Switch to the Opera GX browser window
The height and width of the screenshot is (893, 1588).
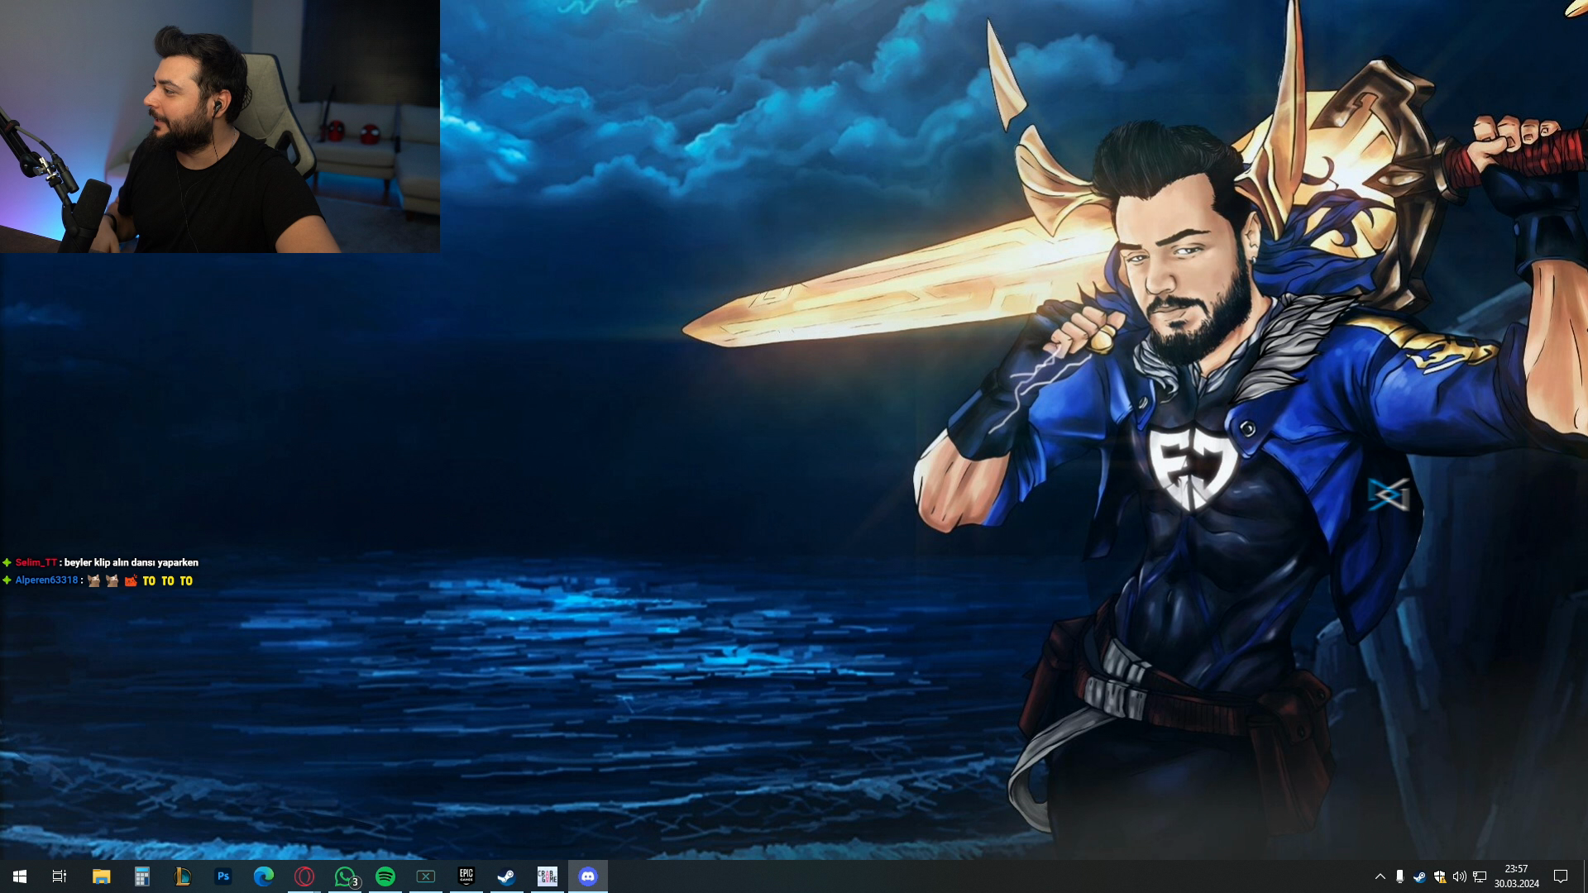(x=304, y=876)
